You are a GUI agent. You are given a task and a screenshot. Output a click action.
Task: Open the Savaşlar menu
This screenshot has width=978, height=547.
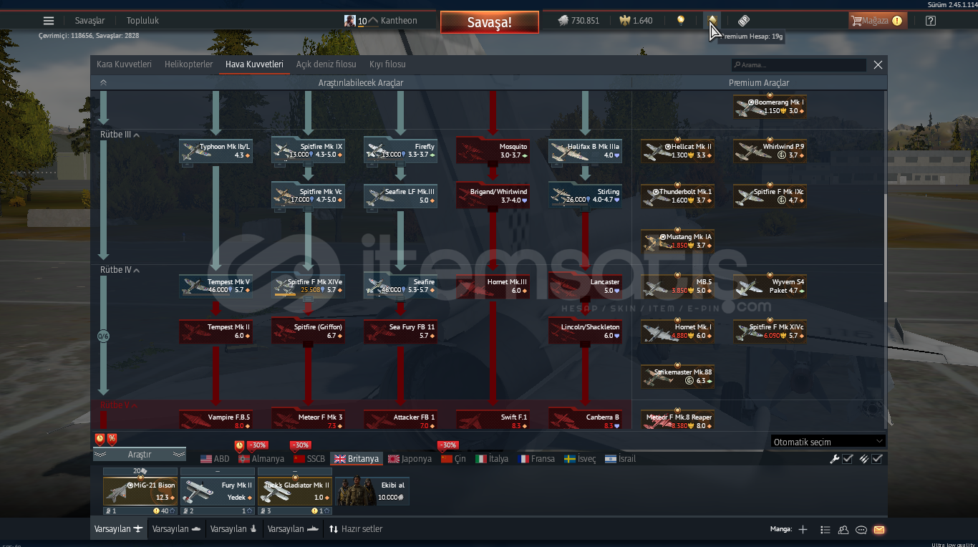click(90, 21)
